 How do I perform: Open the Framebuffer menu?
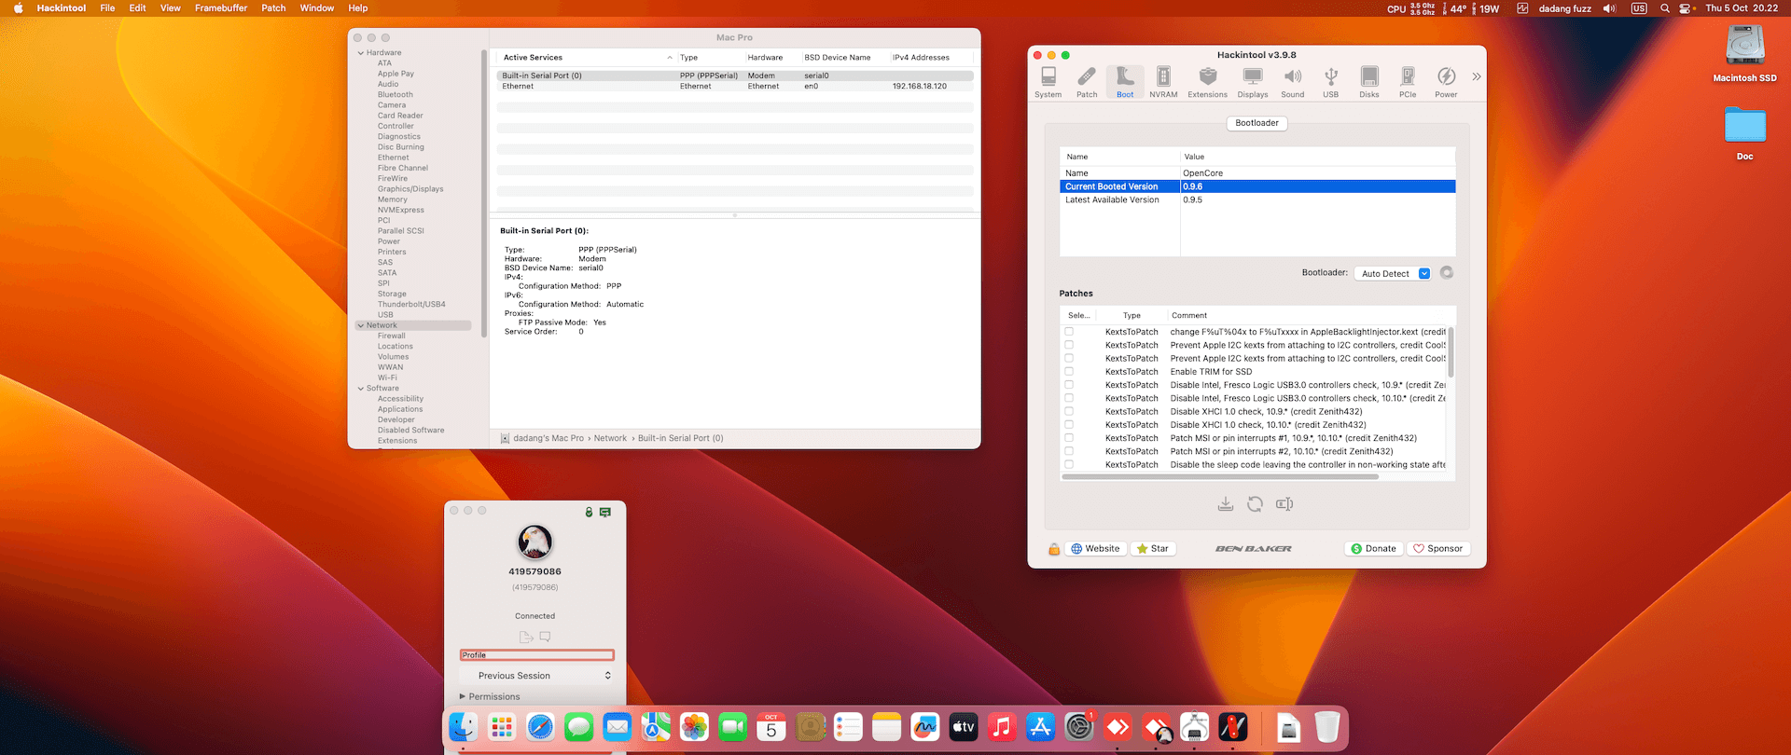[x=221, y=8]
